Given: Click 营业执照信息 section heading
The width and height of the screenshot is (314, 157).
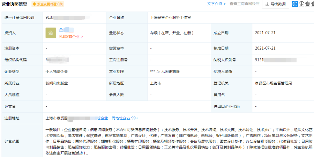Looking at the screenshot, I should click(x=14, y=4).
